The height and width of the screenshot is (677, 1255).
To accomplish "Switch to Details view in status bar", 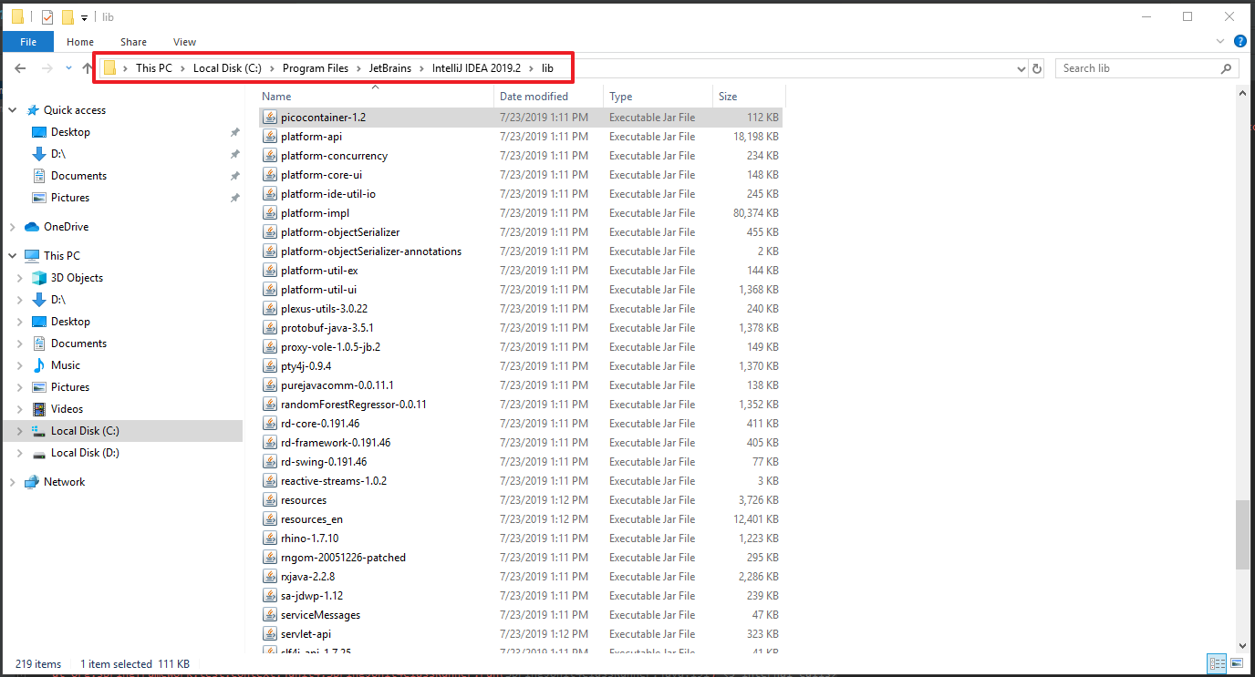I will (x=1217, y=664).
